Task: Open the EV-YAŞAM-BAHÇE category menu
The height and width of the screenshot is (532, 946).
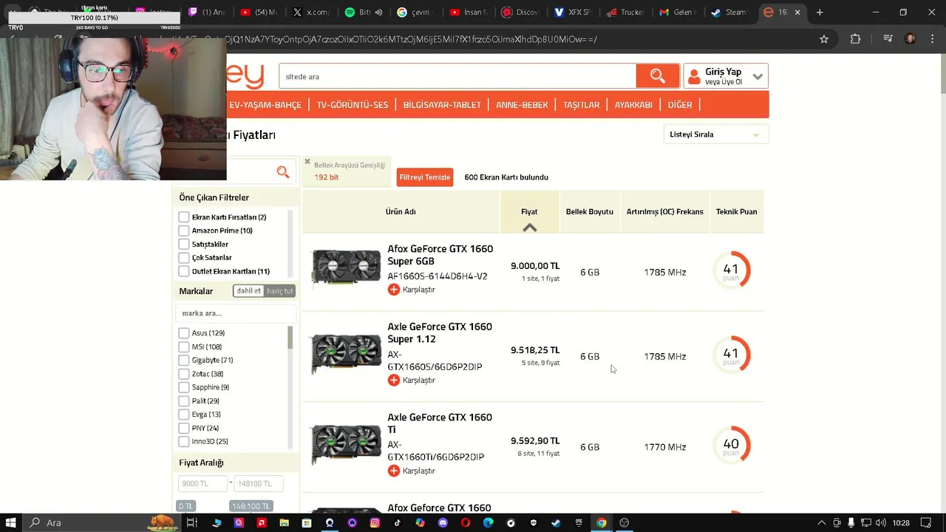Action: click(265, 105)
